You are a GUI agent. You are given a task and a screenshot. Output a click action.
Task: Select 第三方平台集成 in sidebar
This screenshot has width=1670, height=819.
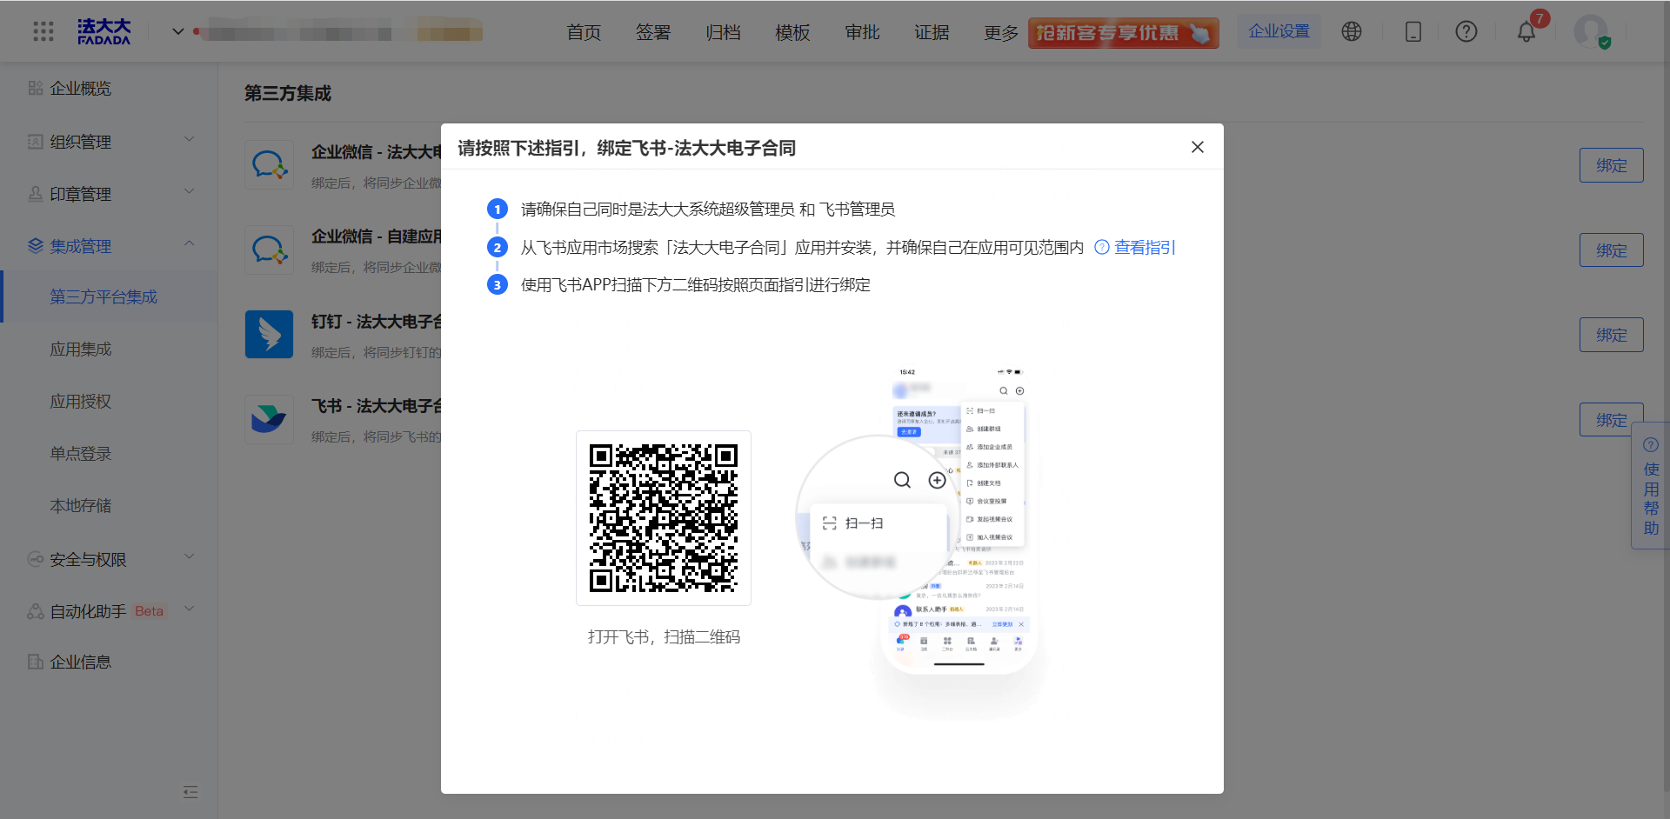coord(109,296)
